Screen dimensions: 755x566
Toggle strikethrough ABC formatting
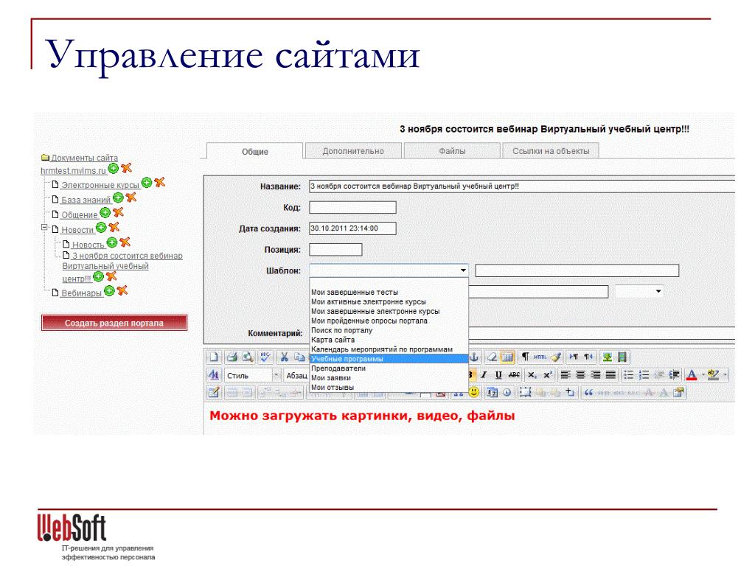(x=514, y=375)
